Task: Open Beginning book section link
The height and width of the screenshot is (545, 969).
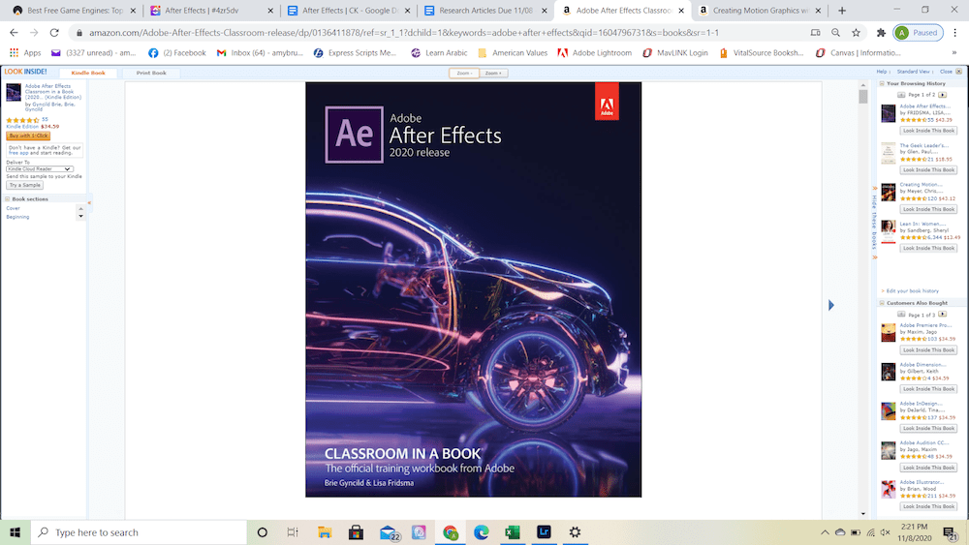Action: [x=17, y=217]
